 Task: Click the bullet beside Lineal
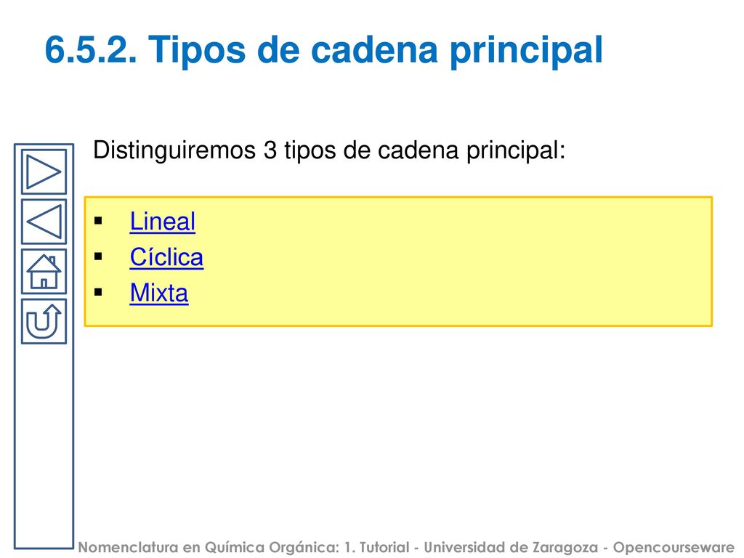click(98, 221)
